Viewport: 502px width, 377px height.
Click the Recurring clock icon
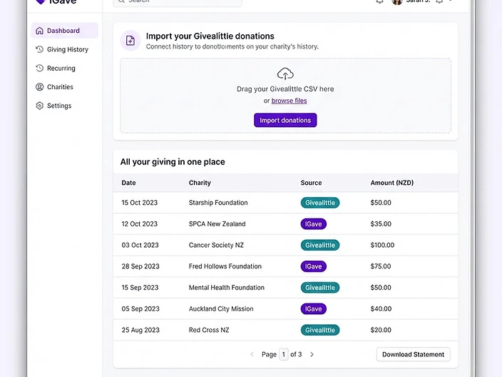pyautogui.click(x=39, y=68)
